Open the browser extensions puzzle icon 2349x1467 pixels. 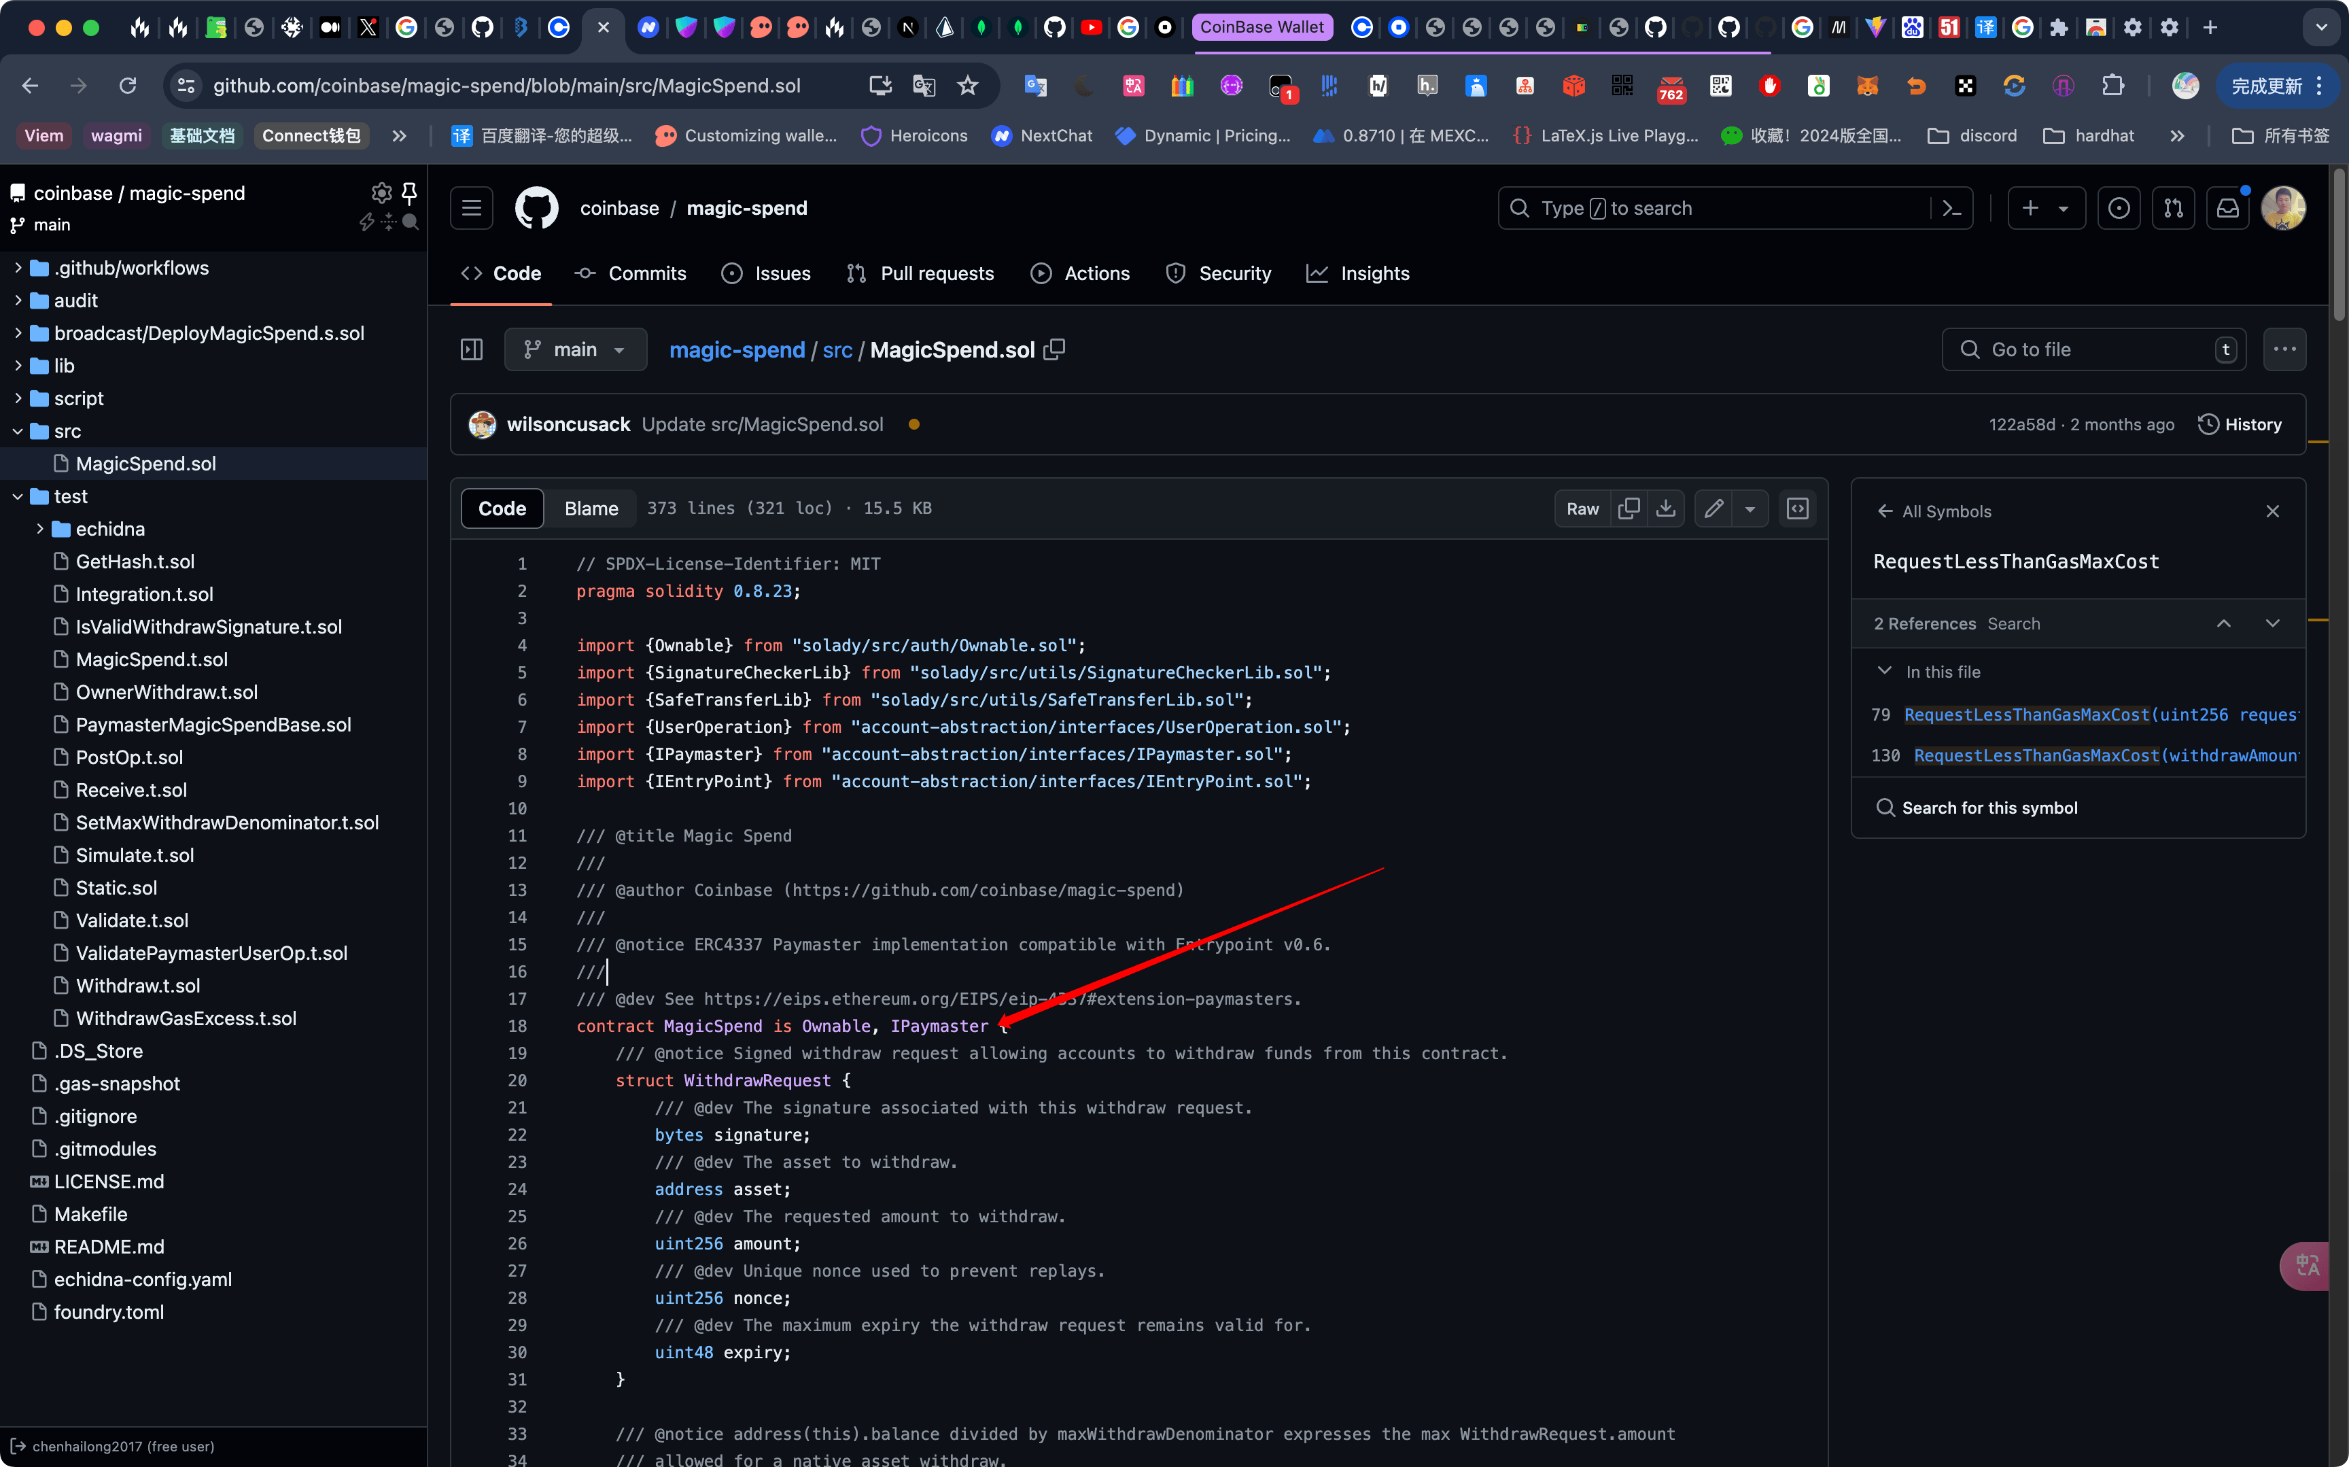(2112, 86)
